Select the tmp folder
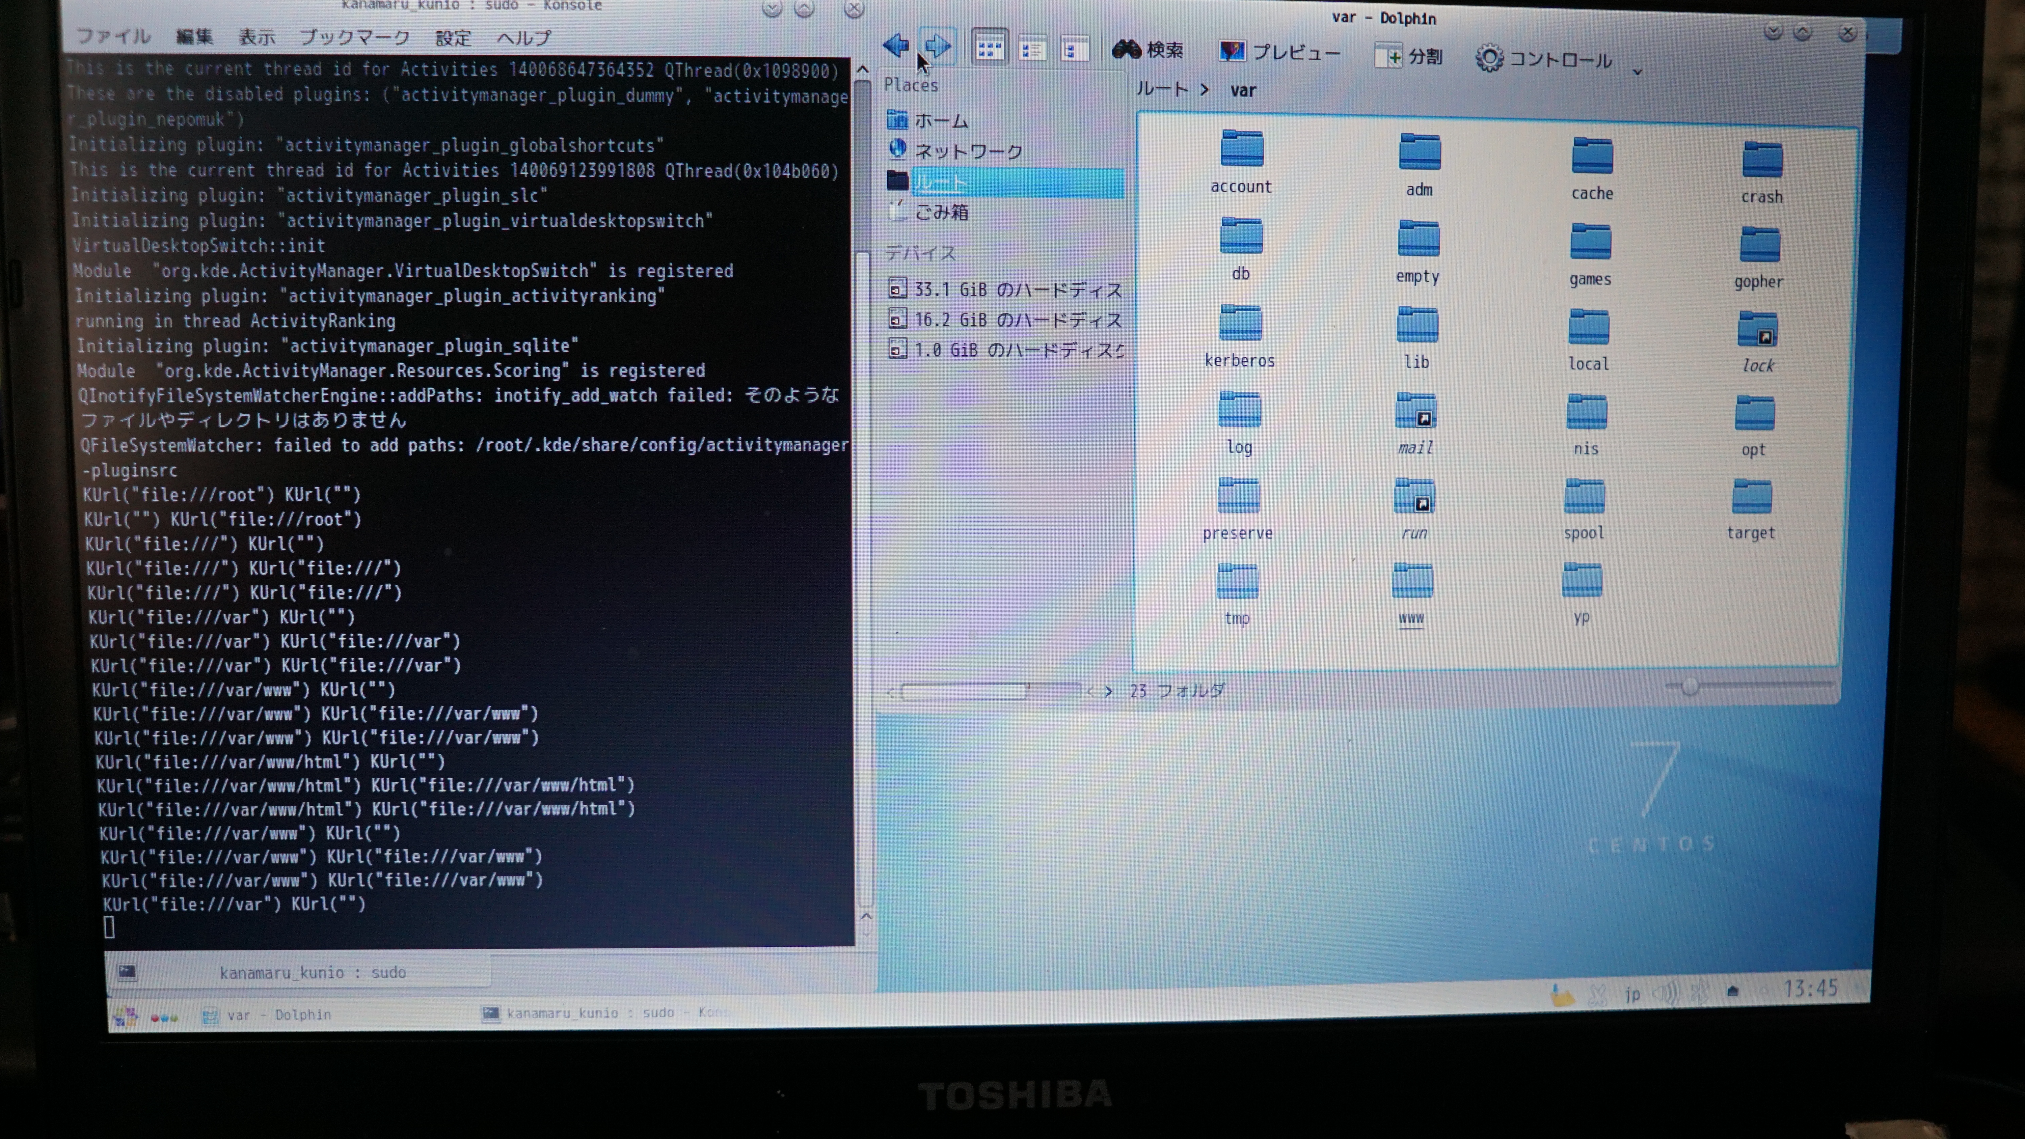Viewport: 2025px width, 1139px height. coord(1237,594)
